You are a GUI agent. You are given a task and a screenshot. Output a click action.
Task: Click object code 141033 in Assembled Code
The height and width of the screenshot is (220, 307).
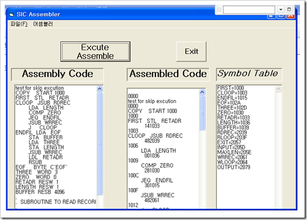152,126
